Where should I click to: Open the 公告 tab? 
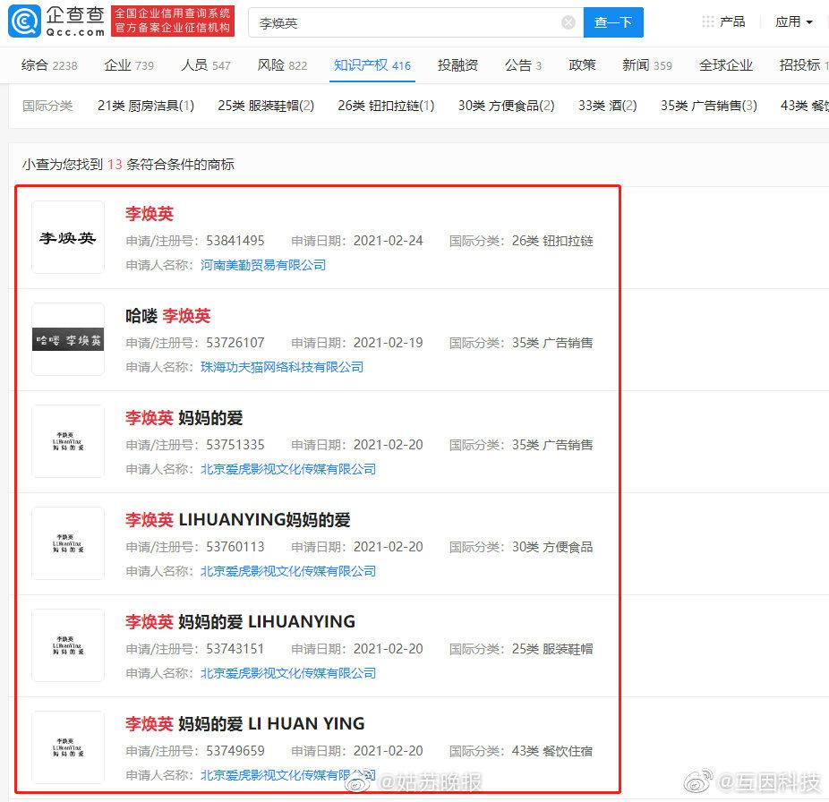[x=524, y=65]
